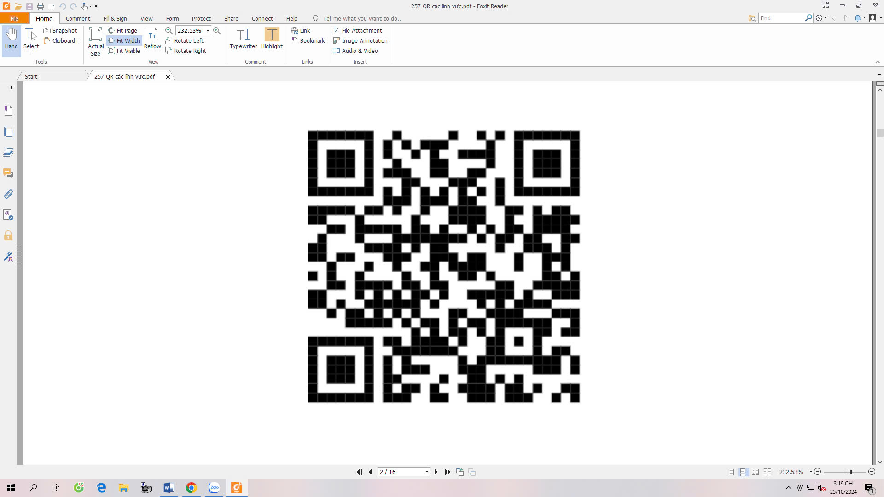Rotate Right the page view
The height and width of the screenshot is (497, 884).
pos(186,51)
